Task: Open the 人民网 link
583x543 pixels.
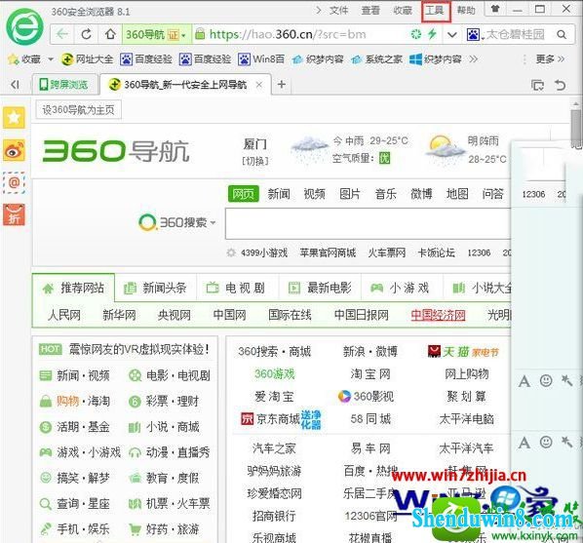Action: [x=64, y=315]
